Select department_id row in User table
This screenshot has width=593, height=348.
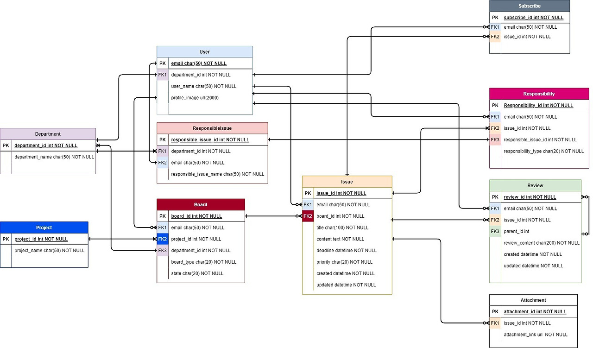(205, 75)
